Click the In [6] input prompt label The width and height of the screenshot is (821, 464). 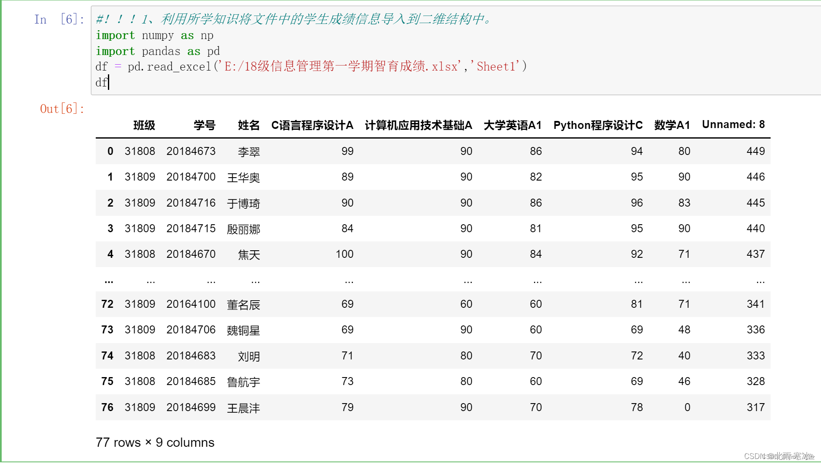tap(59, 19)
